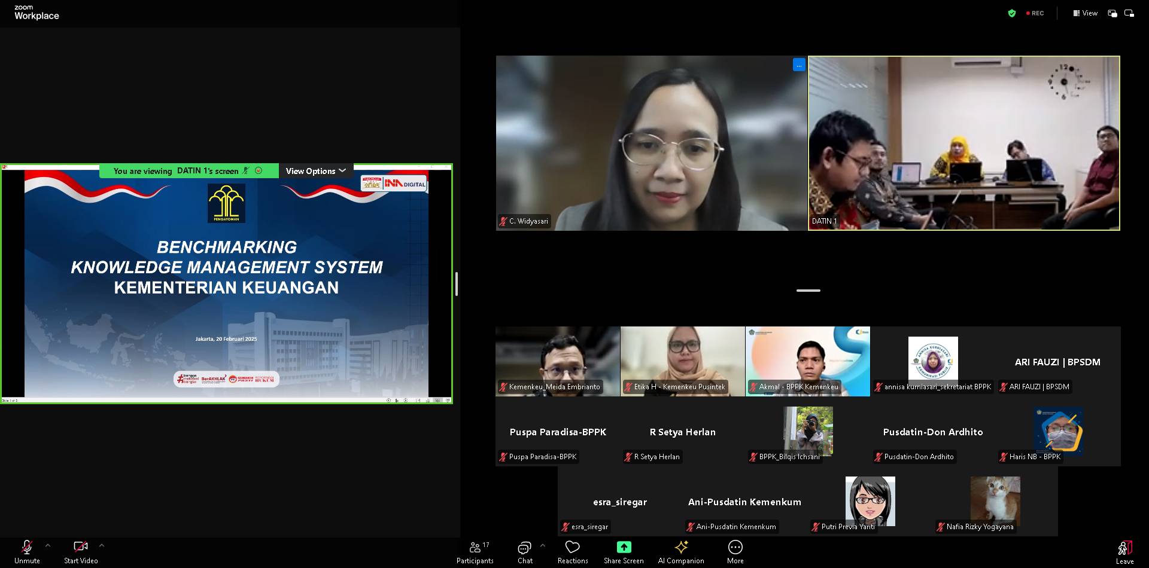
Task: Select the DATIN 1 video tile
Action: point(963,143)
